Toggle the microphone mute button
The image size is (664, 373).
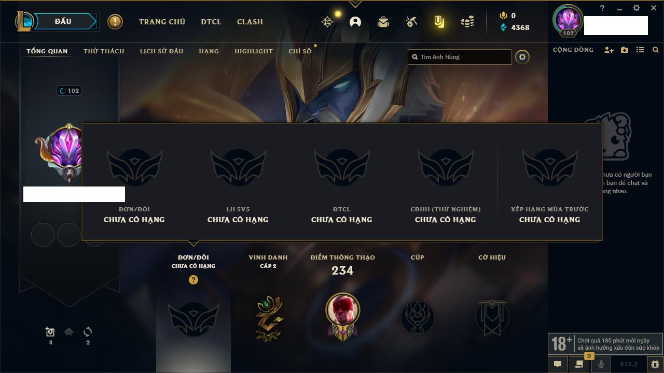coord(601,364)
